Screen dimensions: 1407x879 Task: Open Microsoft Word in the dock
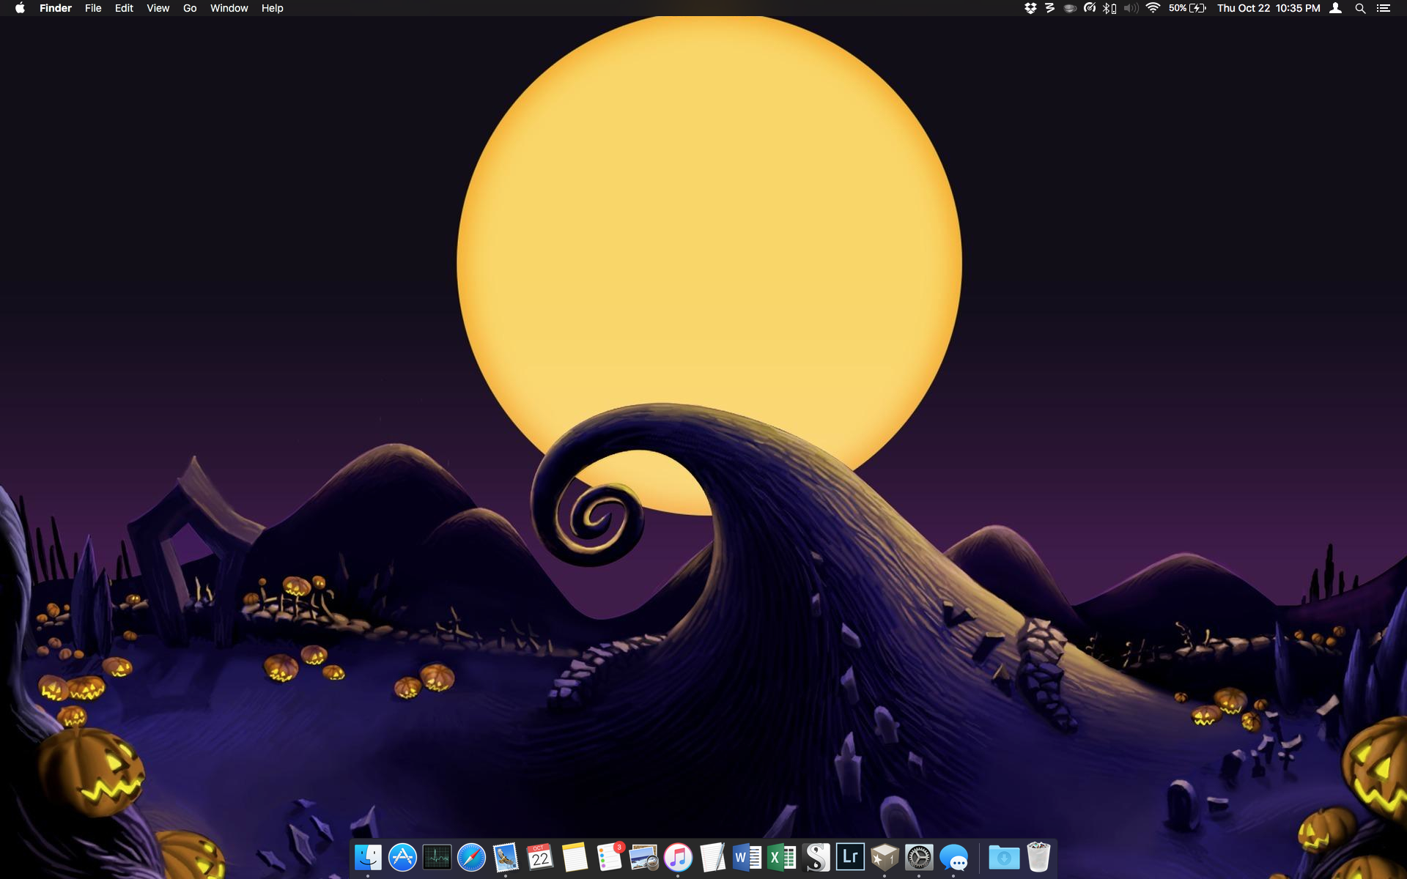click(747, 857)
